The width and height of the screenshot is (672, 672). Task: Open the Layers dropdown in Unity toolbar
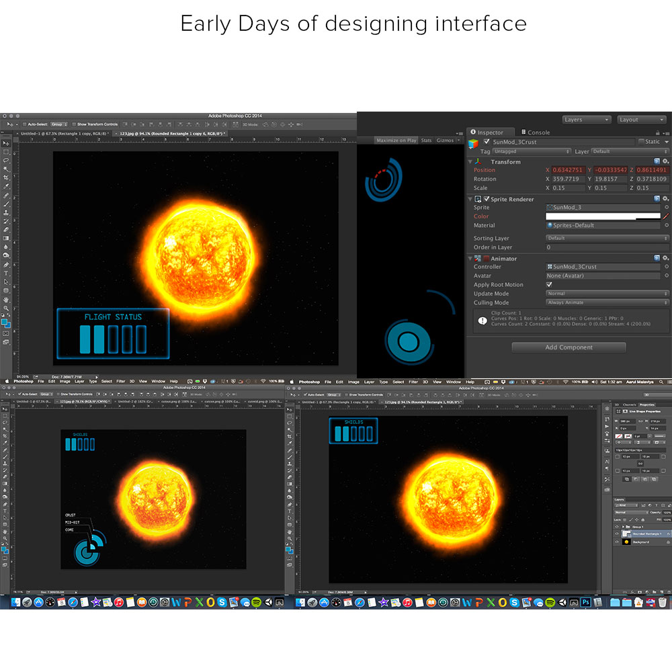point(586,120)
